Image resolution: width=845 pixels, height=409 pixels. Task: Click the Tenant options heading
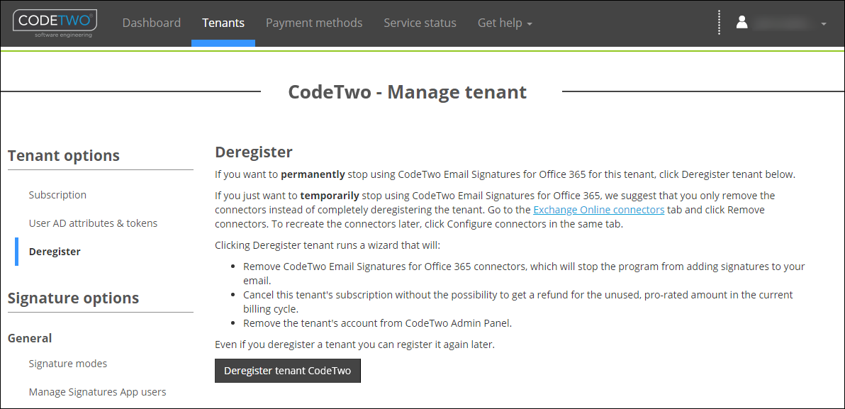coord(64,156)
